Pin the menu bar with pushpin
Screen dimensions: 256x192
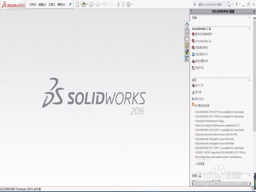click(x=70, y=4)
